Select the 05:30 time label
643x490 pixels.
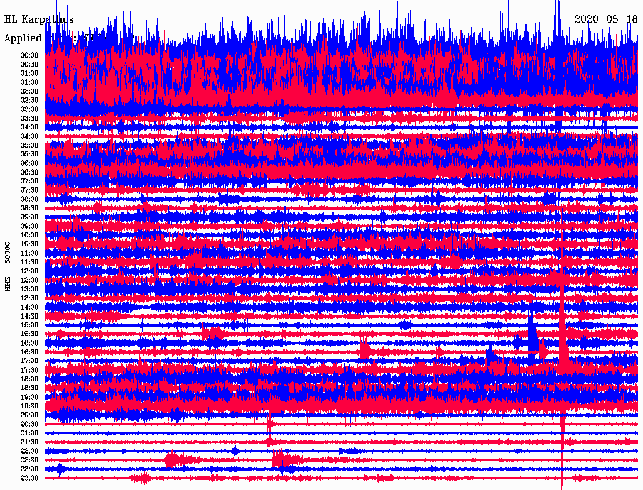[x=30, y=155]
